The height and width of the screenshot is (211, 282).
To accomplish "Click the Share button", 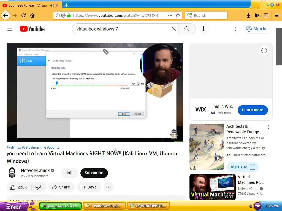I will point(61,187).
